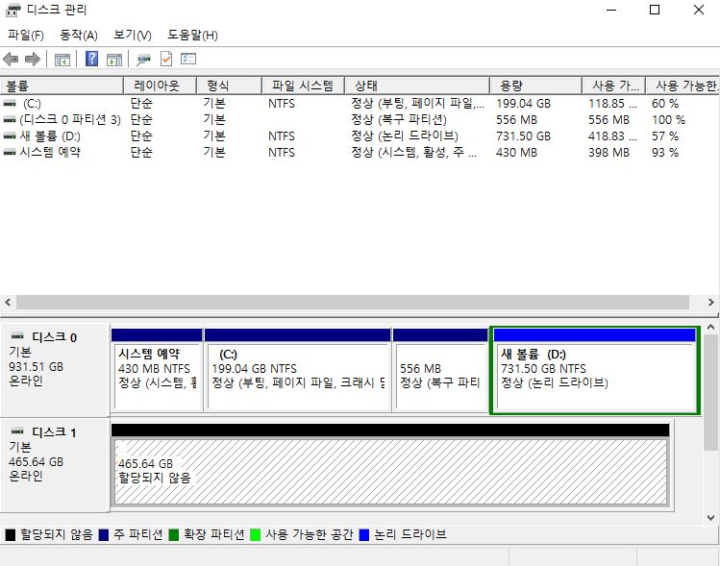
Task: Click the 디스크 1 disk label panel
Action: [x=55, y=465]
